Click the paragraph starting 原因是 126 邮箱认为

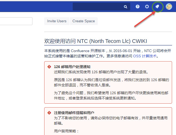[x=111, y=82]
